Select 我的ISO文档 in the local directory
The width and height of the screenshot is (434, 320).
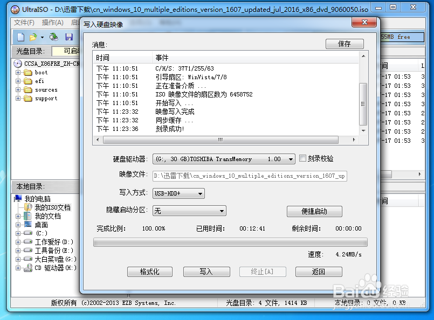click(52, 207)
